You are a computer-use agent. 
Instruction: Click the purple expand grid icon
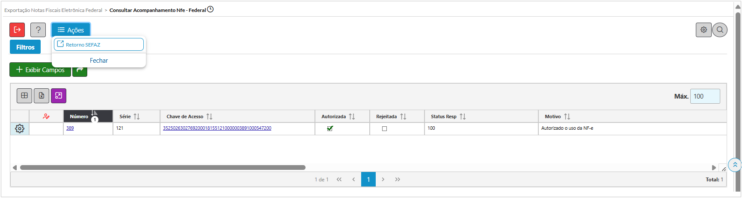(59, 96)
